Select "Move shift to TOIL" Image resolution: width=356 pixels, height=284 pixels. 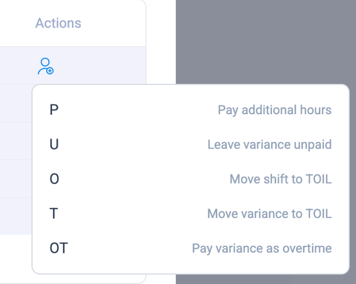280,179
